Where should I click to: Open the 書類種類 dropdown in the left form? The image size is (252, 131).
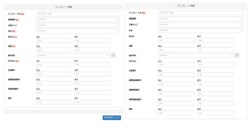pos(78,20)
